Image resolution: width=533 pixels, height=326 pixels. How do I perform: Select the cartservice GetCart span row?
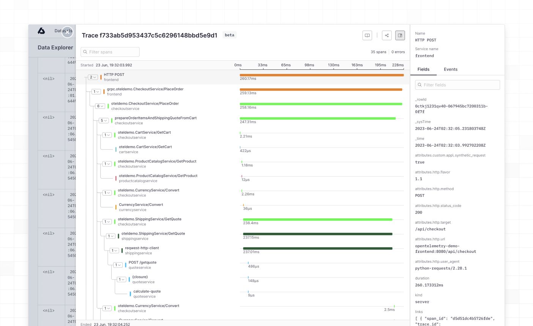pyautogui.click(x=243, y=149)
